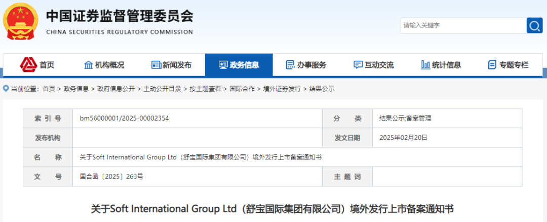Click the 中国证券监督管理委员会 site title
Viewport: 547px width, 222px height.
pos(120,16)
